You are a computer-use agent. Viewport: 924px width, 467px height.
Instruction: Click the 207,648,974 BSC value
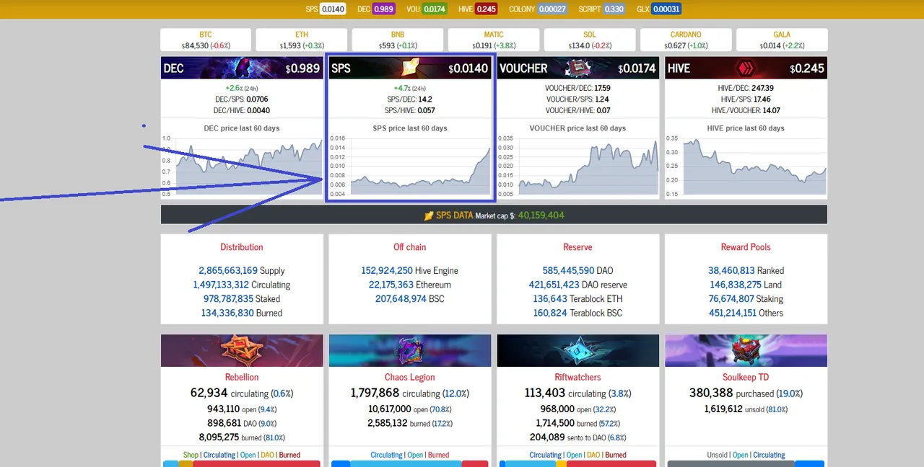click(x=401, y=298)
